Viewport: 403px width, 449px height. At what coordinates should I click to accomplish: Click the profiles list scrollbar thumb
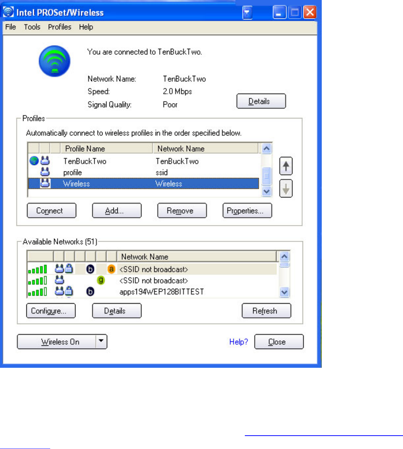click(x=266, y=176)
